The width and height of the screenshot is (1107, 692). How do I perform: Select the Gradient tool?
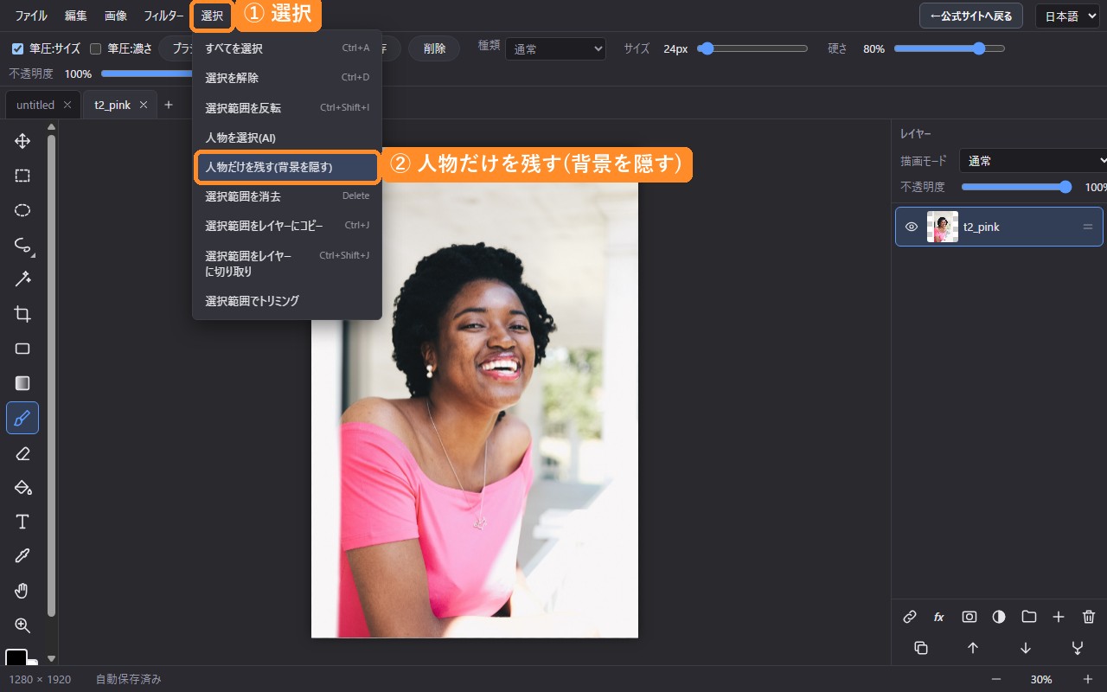coord(22,383)
